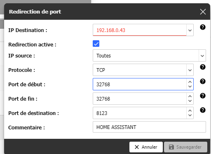Screen dimensions: 211x154
Task: Expand the Protocole TCP dropdown
Action: point(143,70)
